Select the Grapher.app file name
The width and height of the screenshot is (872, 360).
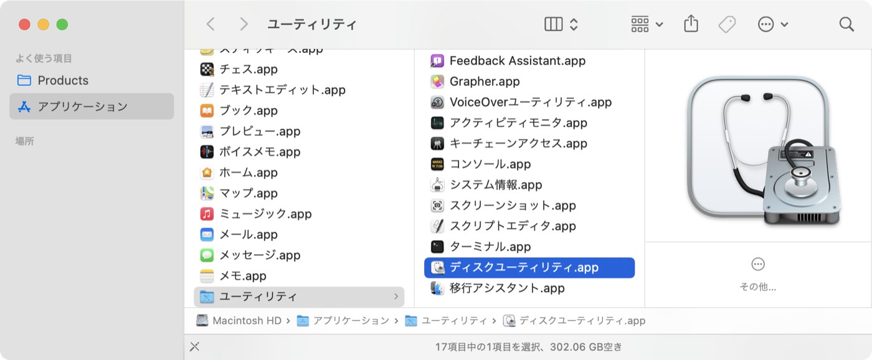pyautogui.click(x=485, y=82)
